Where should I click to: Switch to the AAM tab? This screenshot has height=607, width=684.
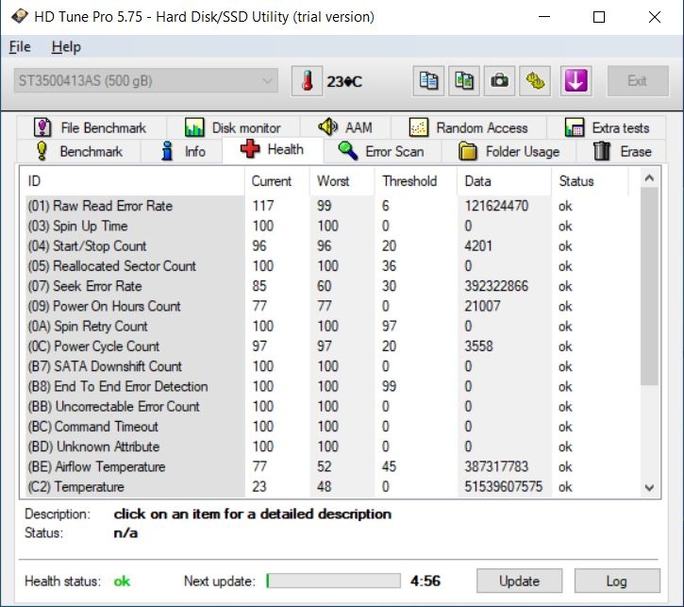pyautogui.click(x=345, y=127)
